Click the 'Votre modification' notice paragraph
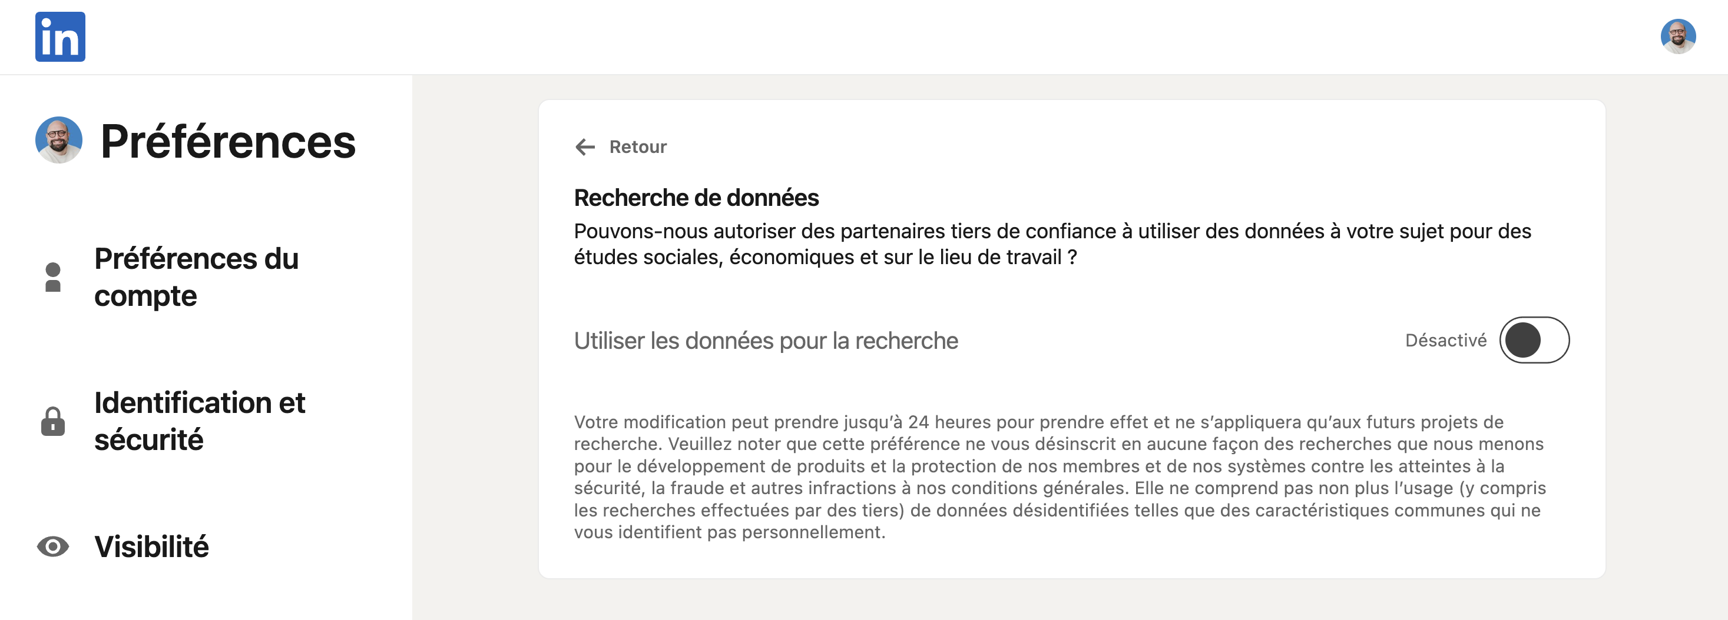The width and height of the screenshot is (1728, 620). pos(1060,477)
